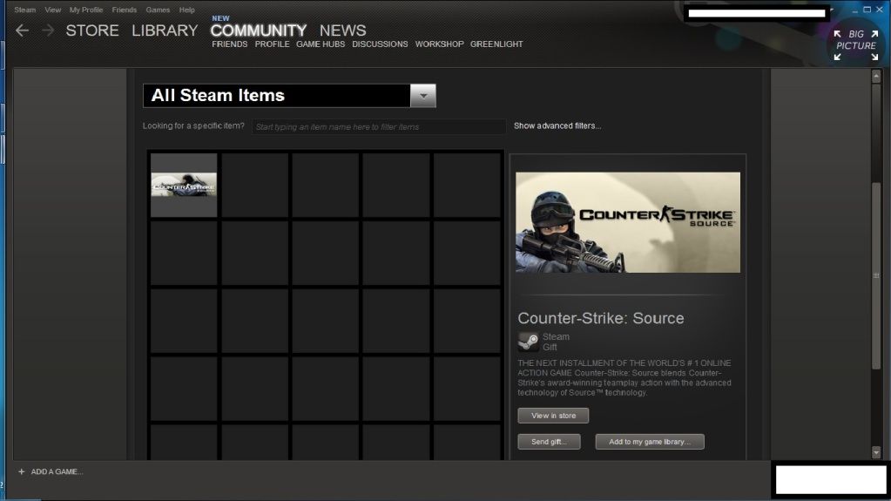This screenshot has width=891, height=501.
Task: Open the FRIENDS community sub-tab
Action: click(230, 44)
